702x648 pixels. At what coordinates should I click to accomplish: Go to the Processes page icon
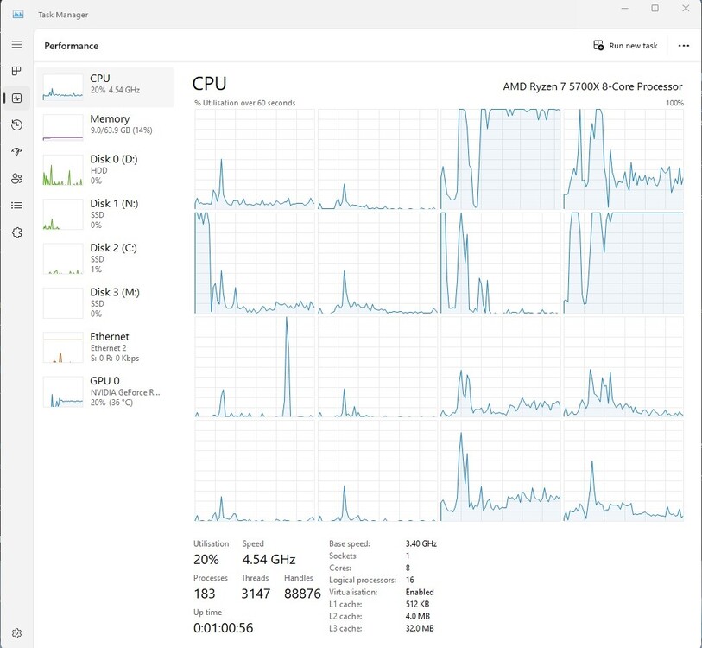16,71
